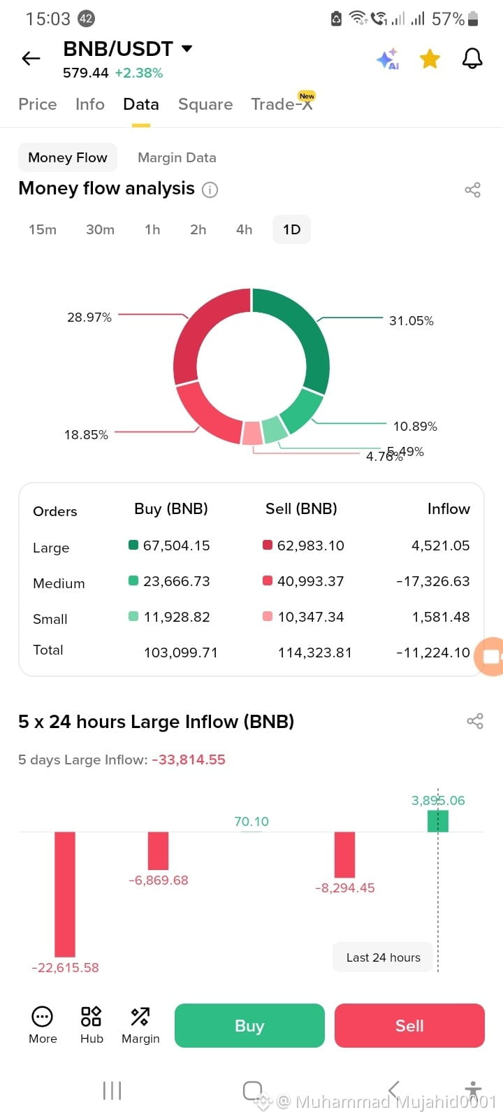
Task: Switch to the Square tab
Action: click(x=205, y=104)
